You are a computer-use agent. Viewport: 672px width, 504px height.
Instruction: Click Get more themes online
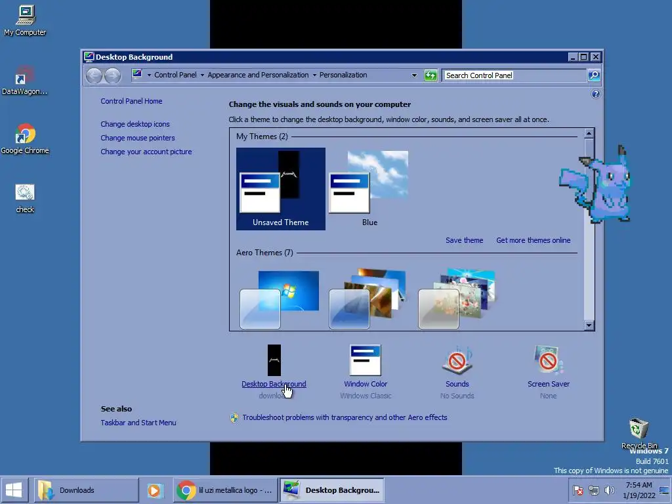click(x=533, y=240)
